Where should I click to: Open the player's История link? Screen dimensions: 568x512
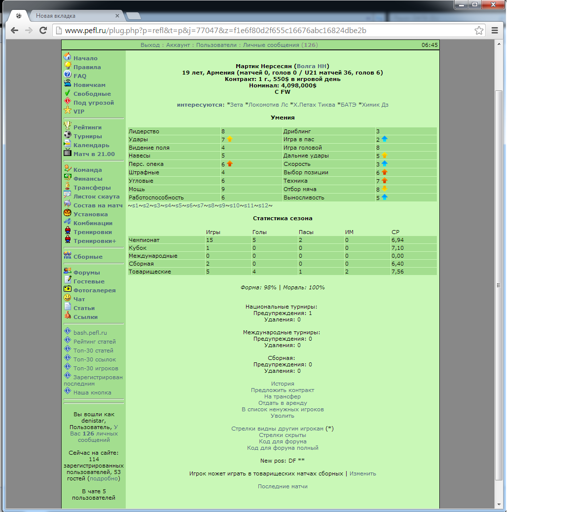(x=283, y=384)
